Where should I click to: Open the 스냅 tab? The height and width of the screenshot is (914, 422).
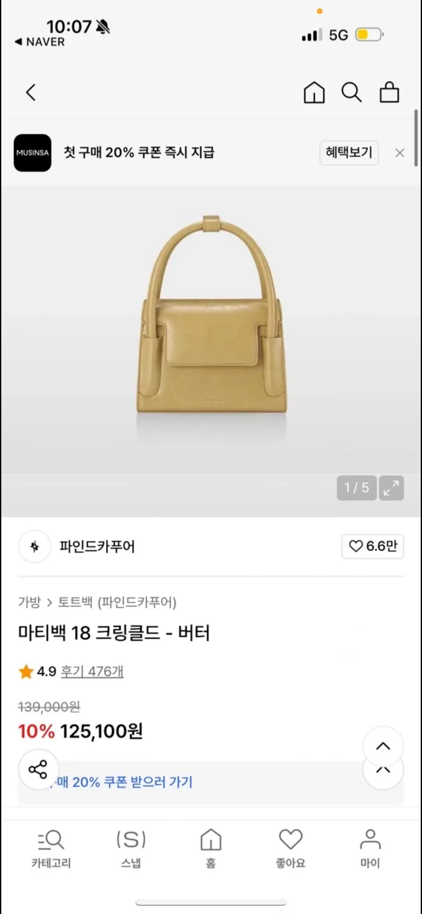(x=131, y=848)
